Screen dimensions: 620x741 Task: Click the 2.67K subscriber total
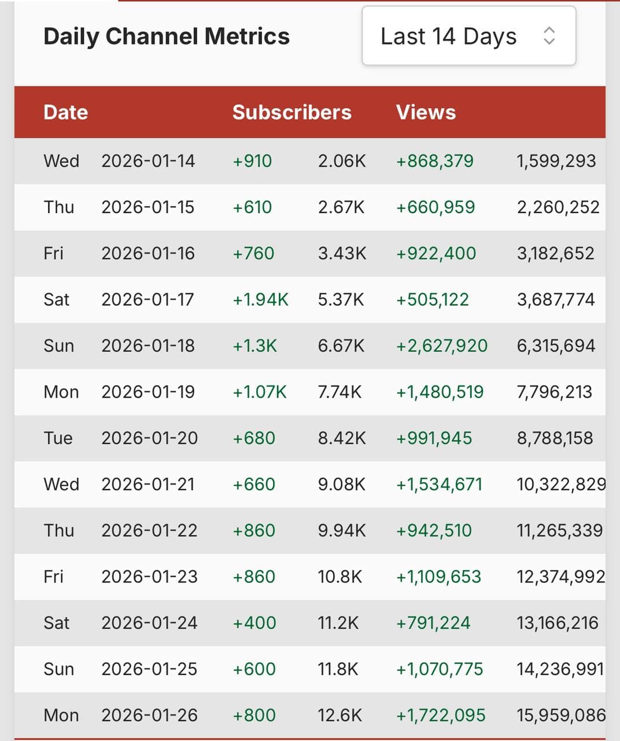coord(341,207)
